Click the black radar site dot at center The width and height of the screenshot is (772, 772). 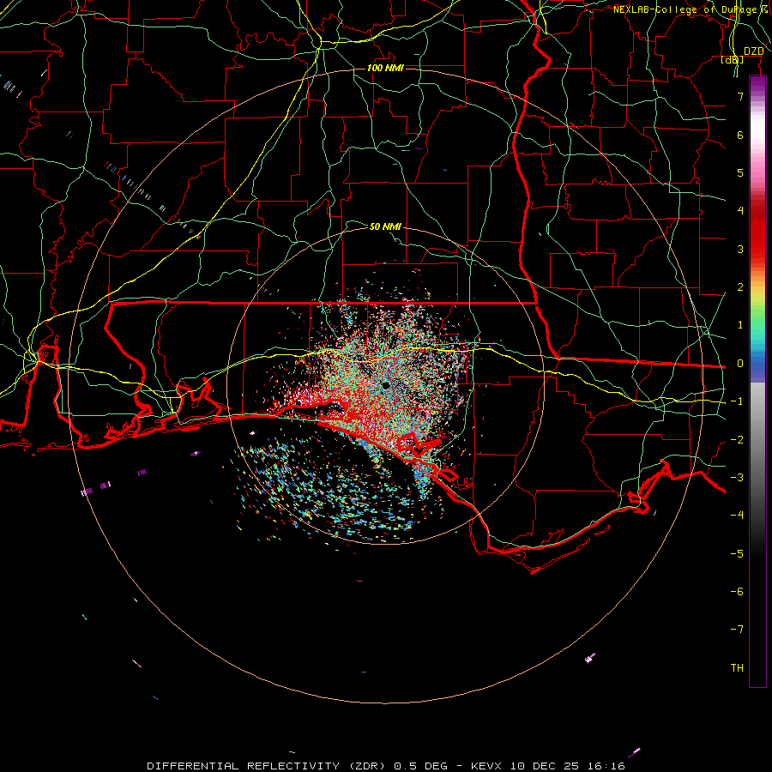[x=385, y=385]
